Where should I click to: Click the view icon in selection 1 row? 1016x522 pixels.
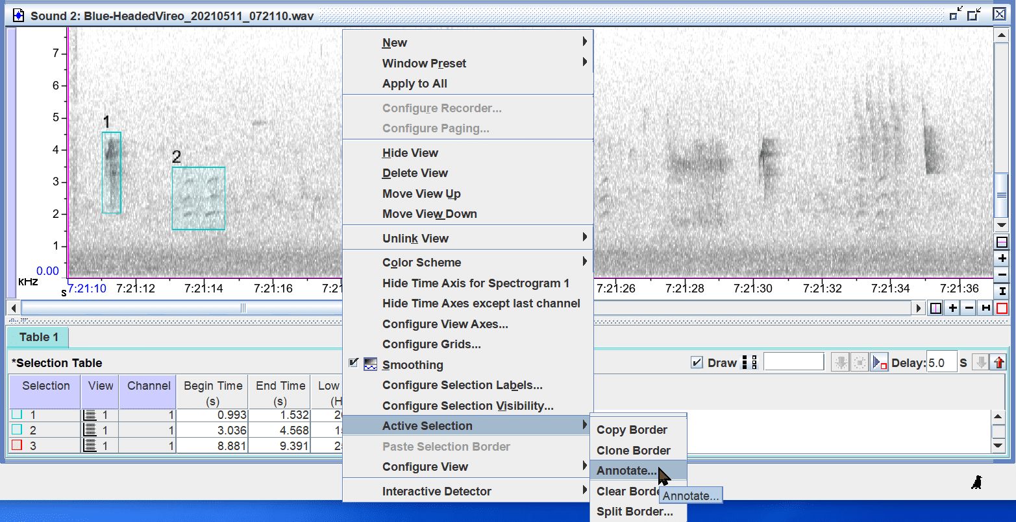90,414
